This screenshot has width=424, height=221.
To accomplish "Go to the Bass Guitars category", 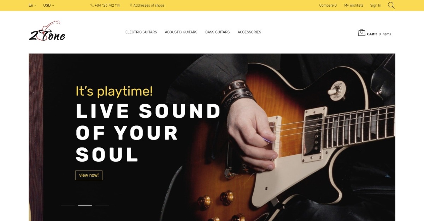I will click(217, 32).
